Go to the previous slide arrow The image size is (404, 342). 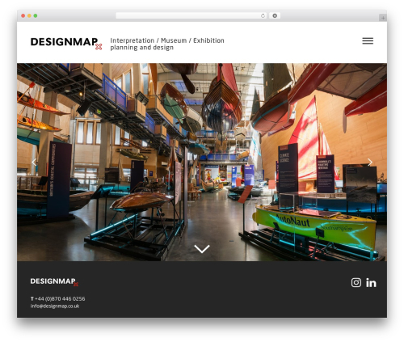(34, 162)
